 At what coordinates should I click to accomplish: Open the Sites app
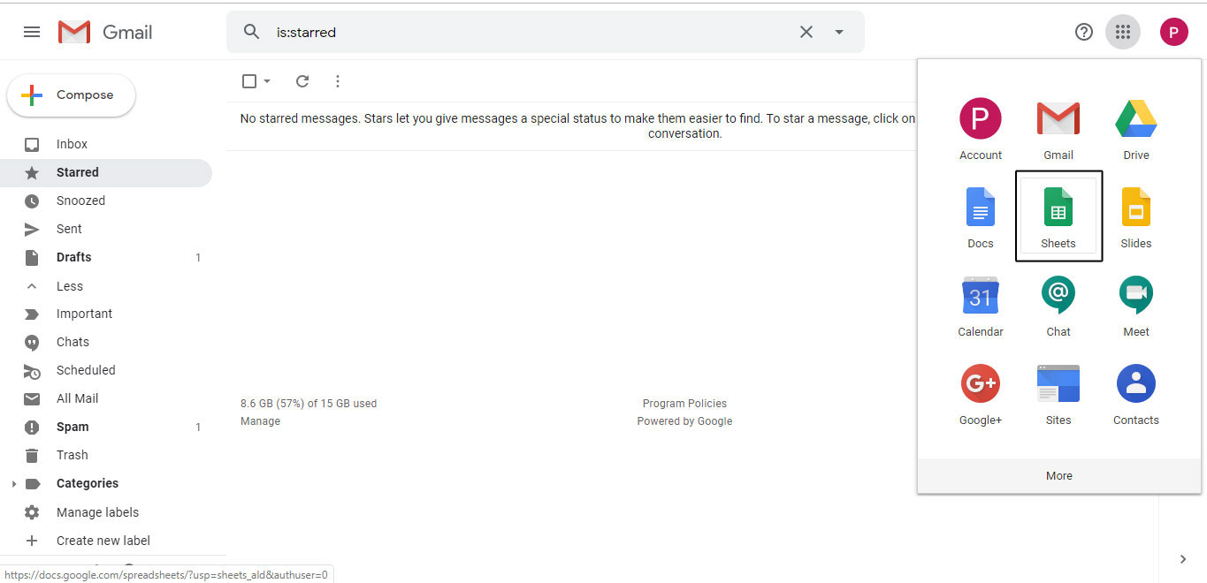click(x=1058, y=395)
